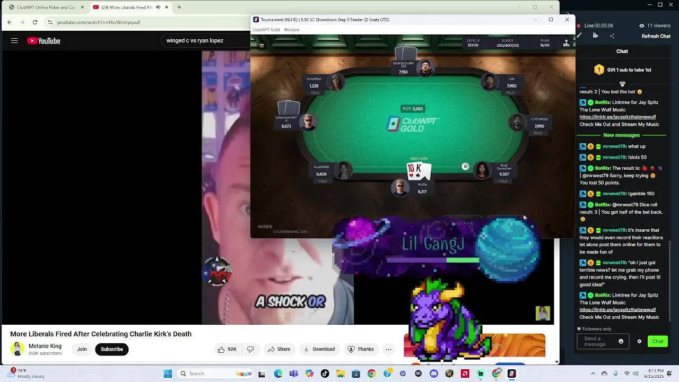The image size is (679, 382).
Task: Close the ClubWPT Online Poker tab
Action: tap(82, 7)
